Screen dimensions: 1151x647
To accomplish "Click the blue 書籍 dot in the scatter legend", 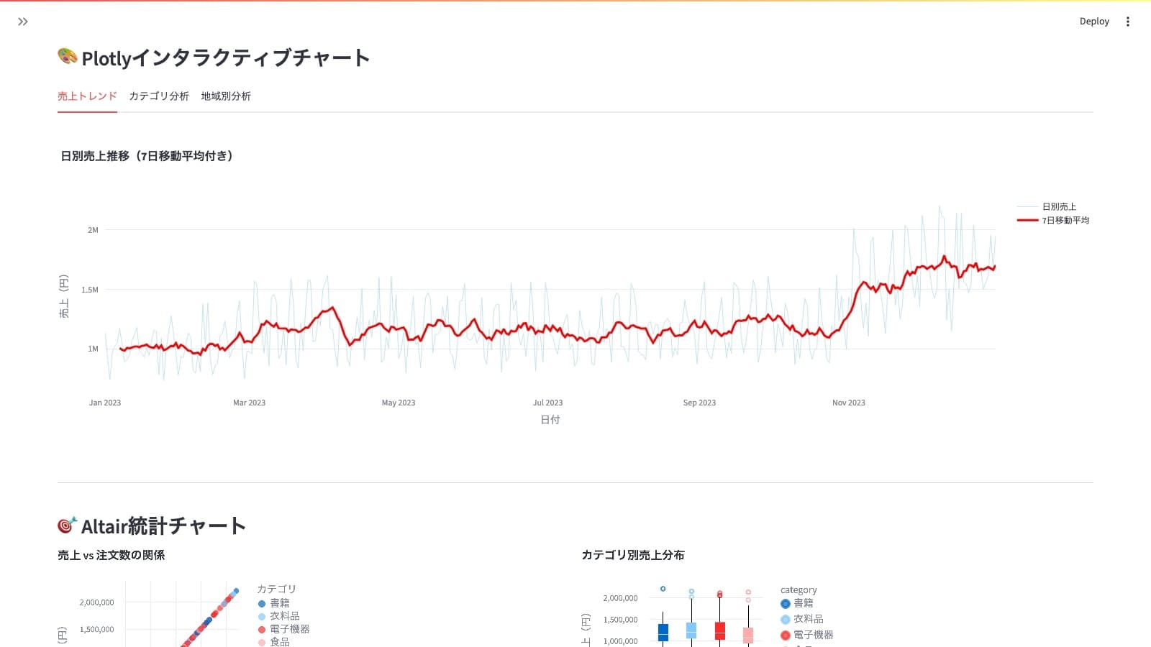I will [x=262, y=604].
